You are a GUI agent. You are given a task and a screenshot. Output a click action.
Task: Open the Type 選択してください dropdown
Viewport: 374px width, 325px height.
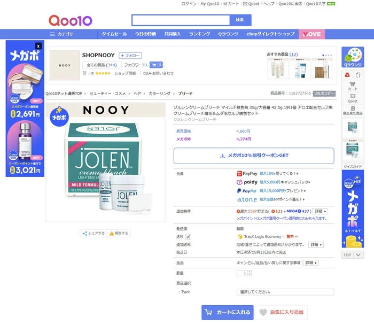pyautogui.click(x=285, y=292)
